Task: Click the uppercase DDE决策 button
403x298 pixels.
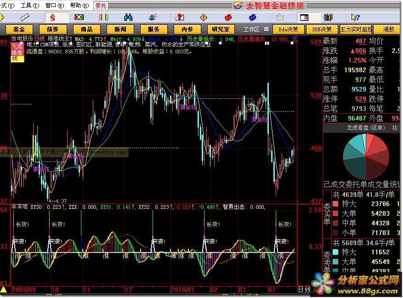Action: click(x=322, y=29)
